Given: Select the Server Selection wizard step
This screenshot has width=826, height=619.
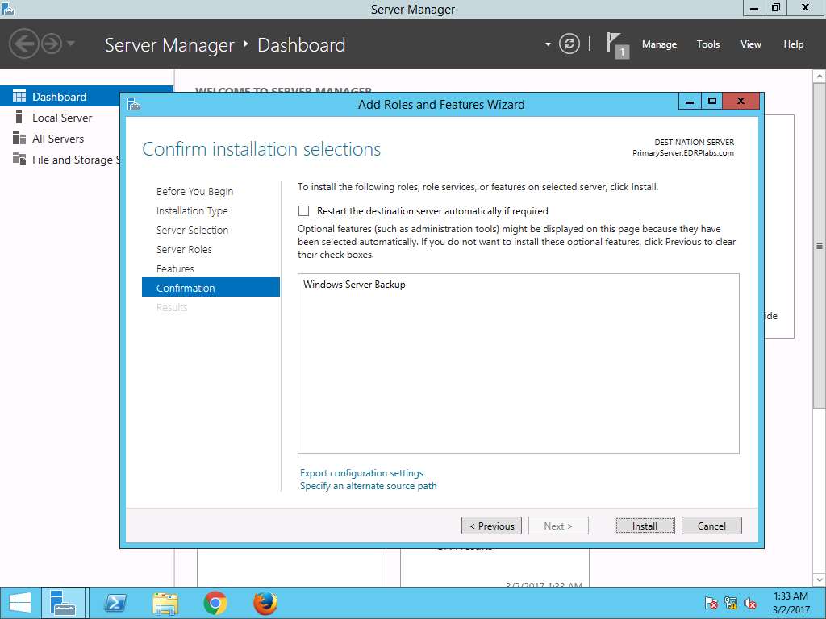Looking at the screenshot, I should pyautogui.click(x=192, y=230).
